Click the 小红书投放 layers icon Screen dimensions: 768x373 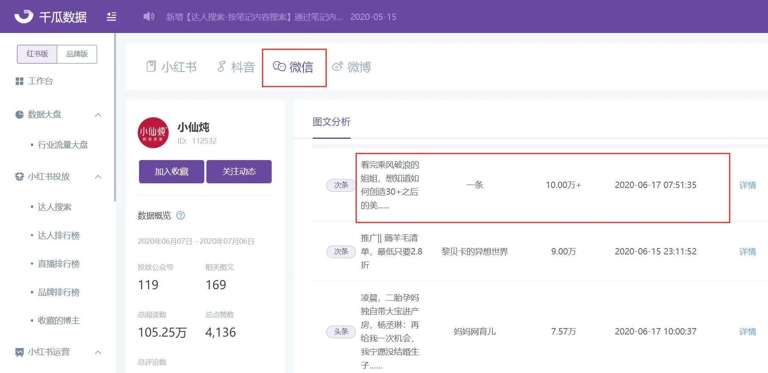[x=19, y=177]
